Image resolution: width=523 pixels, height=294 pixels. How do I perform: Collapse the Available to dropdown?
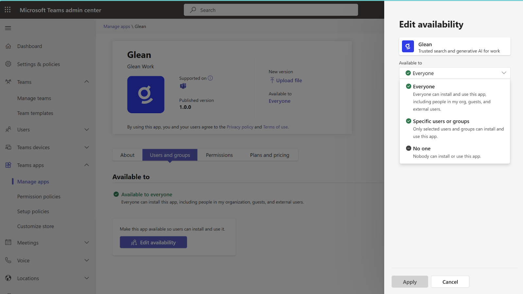503,73
